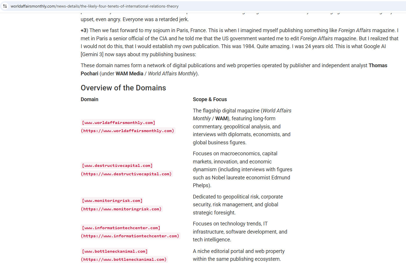The height and width of the screenshot is (275, 406).
Task: Click the (https://www.worldaffairsmonthly.com) address text
Action: [128, 131]
